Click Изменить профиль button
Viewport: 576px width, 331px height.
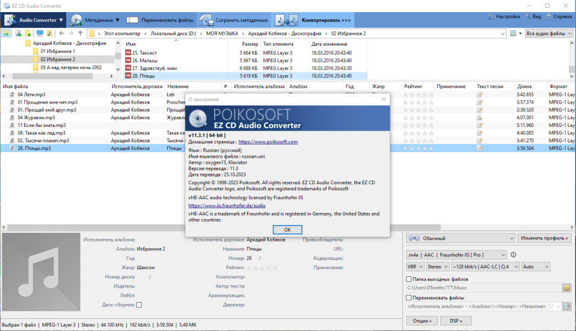click(x=544, y=238)
